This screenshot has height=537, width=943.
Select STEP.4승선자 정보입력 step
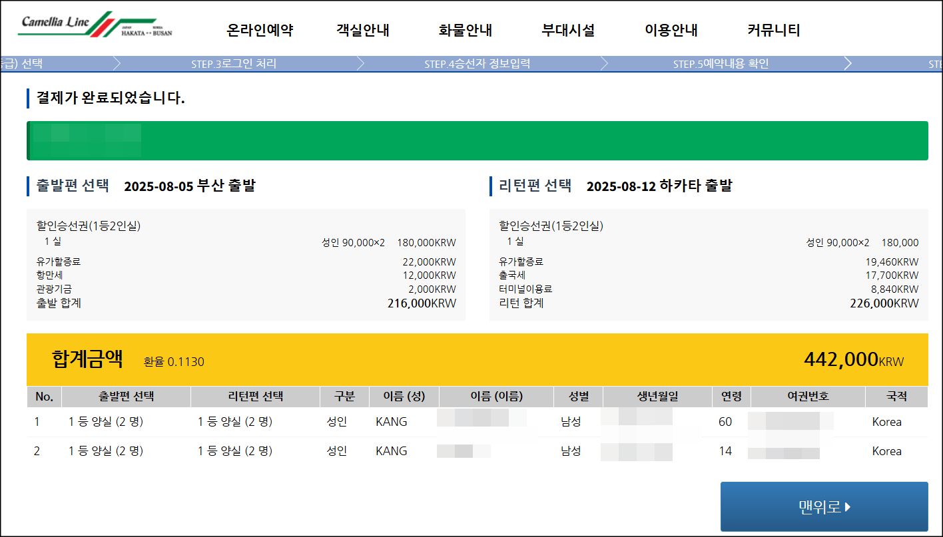(x=477, y=64)
